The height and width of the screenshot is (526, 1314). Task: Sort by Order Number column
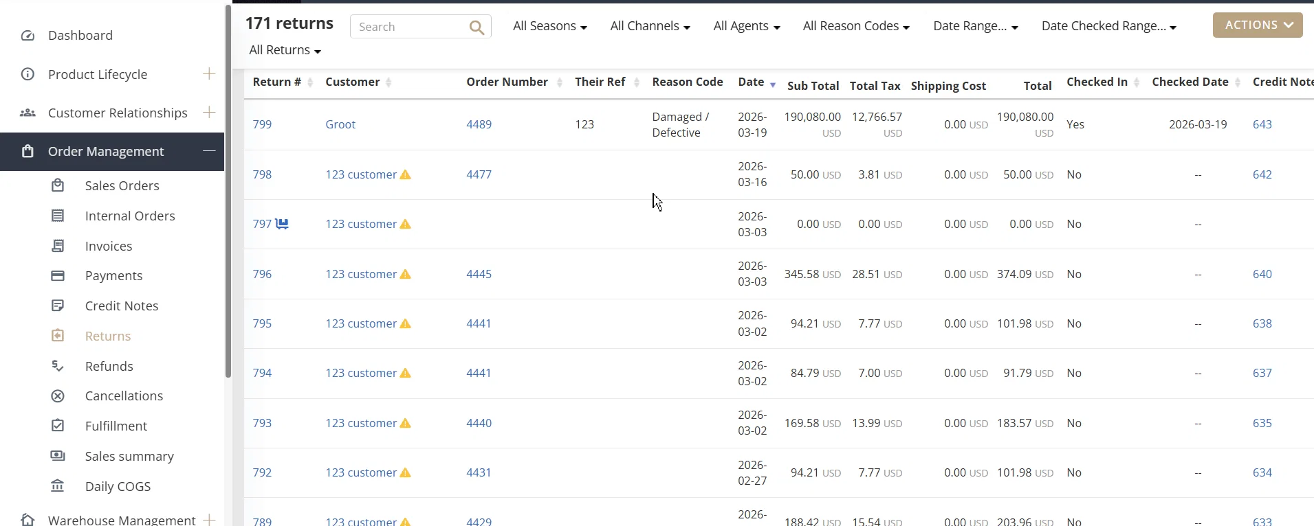coord(514,82)
